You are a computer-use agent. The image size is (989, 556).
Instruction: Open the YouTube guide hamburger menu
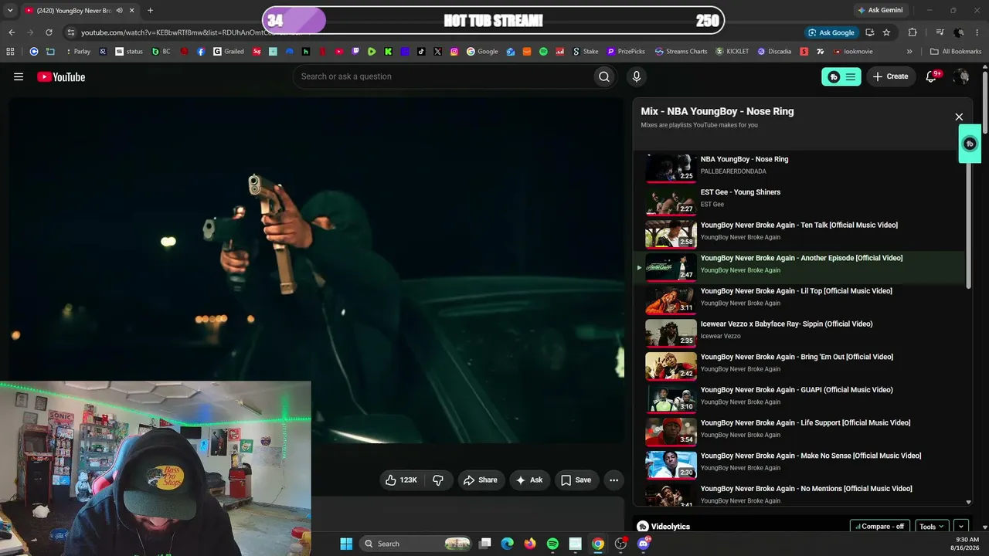point(19,76)
